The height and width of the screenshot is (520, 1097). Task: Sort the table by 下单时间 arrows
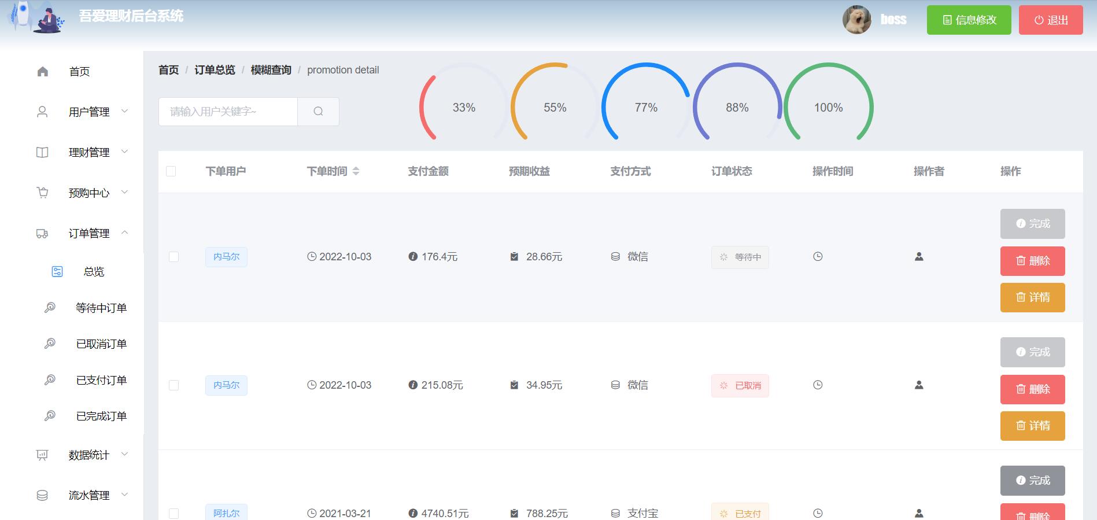pyautogui.click(x=356, y=171)
